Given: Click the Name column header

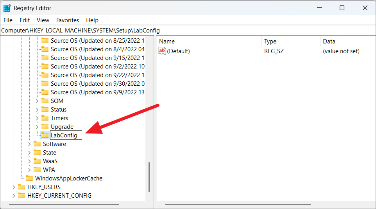Looking at the screenshot, I should click(x=209, y=41).
